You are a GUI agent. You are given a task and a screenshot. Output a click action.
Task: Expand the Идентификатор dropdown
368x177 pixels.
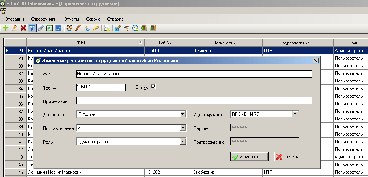[295, 114]
